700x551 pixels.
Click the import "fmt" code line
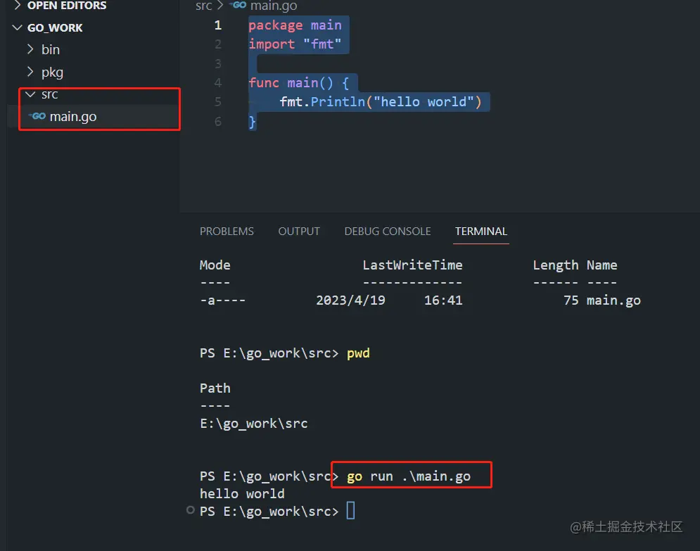[x=295, y=44]
